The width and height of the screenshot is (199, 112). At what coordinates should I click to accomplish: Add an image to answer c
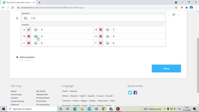36,43
